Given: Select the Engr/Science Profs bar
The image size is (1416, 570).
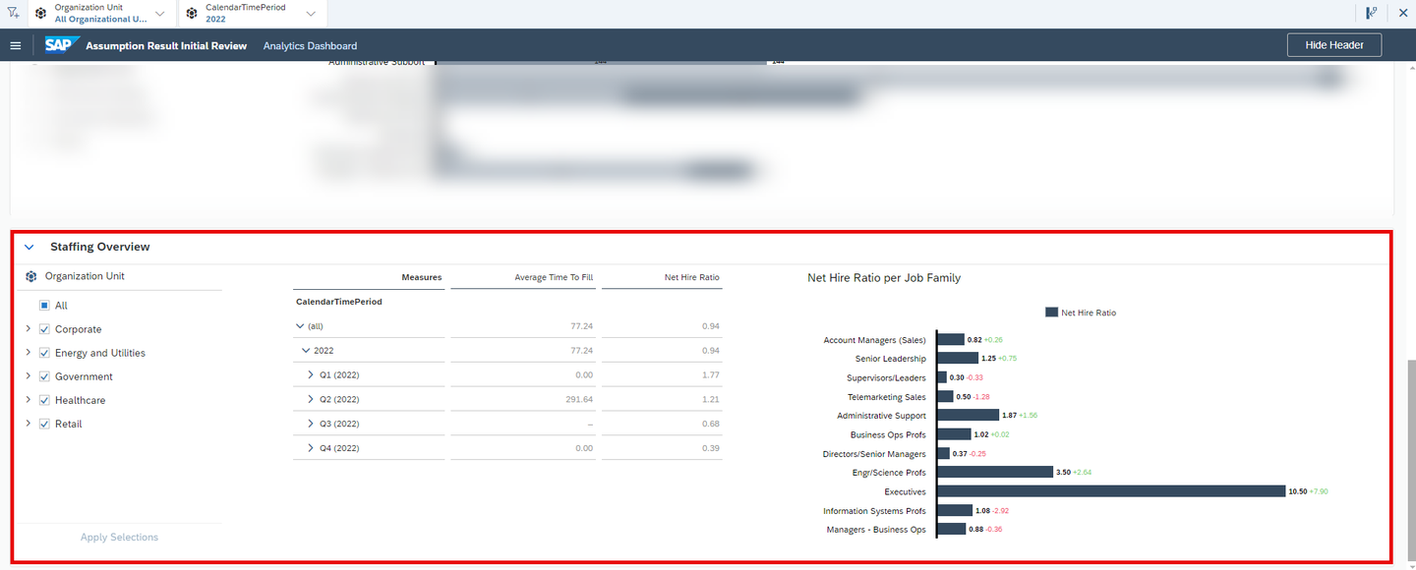Looking at the screenshot, I should pos(995,472).
